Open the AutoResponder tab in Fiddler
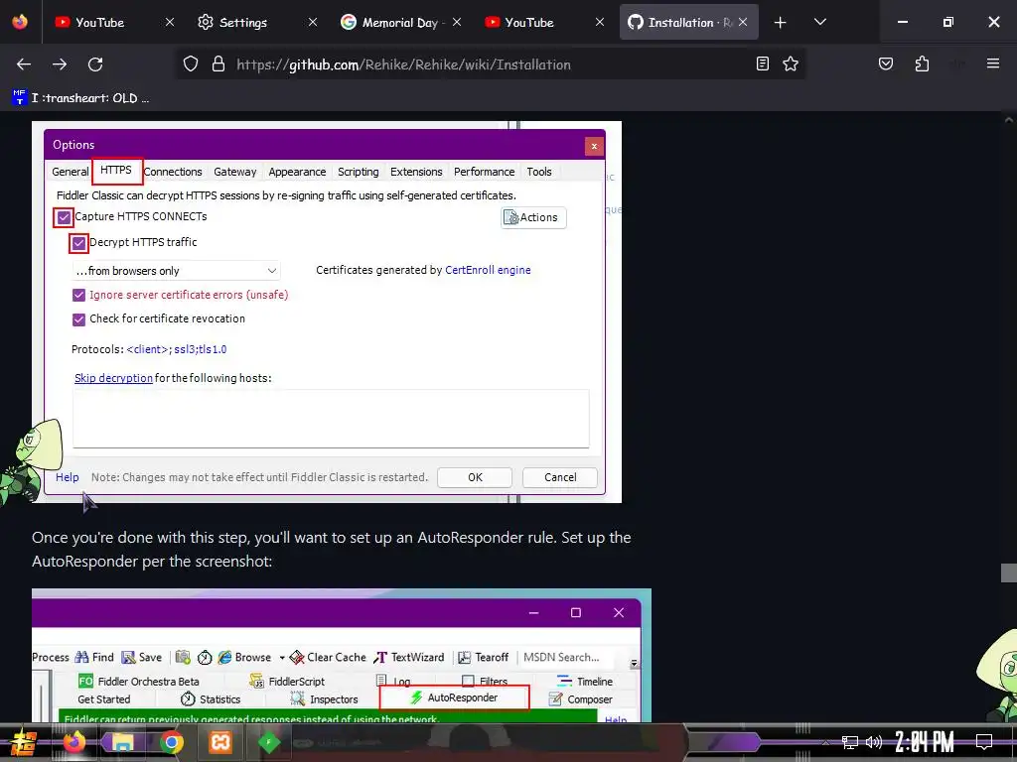Image resolution: width=1017 pixels, height=762 pixels. (x=455, y=698)
